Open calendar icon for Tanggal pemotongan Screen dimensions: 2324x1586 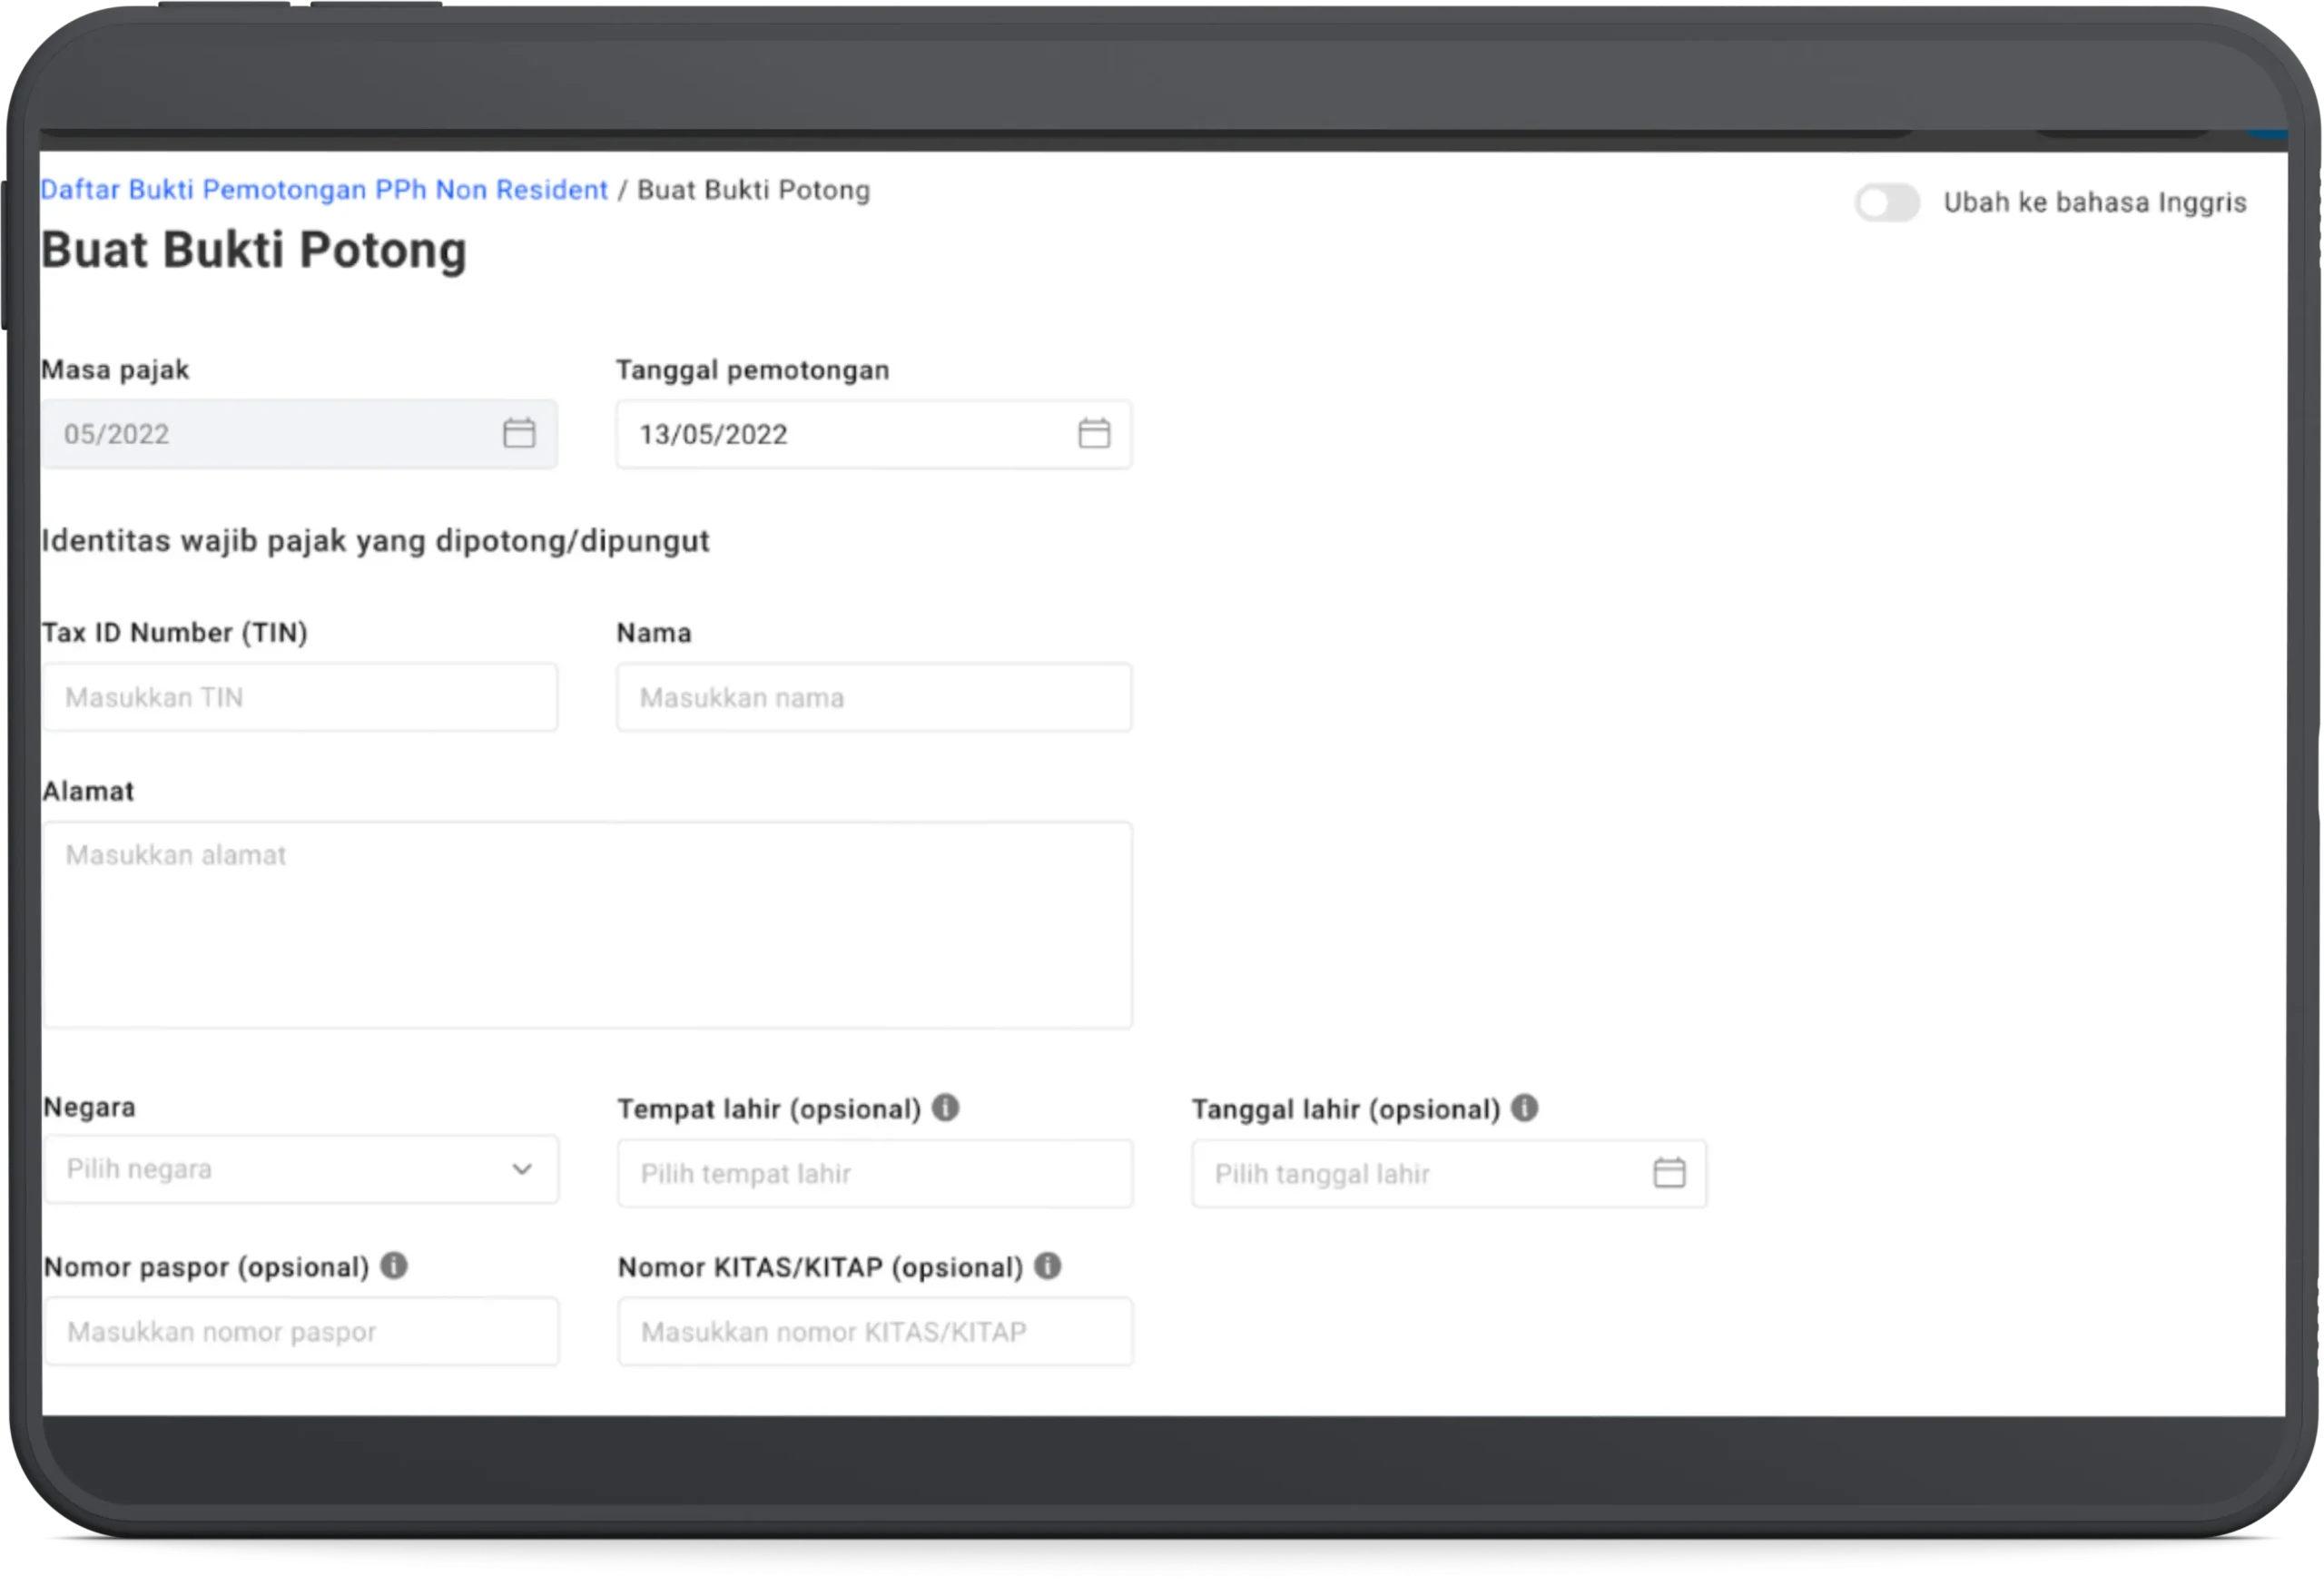1093,433
